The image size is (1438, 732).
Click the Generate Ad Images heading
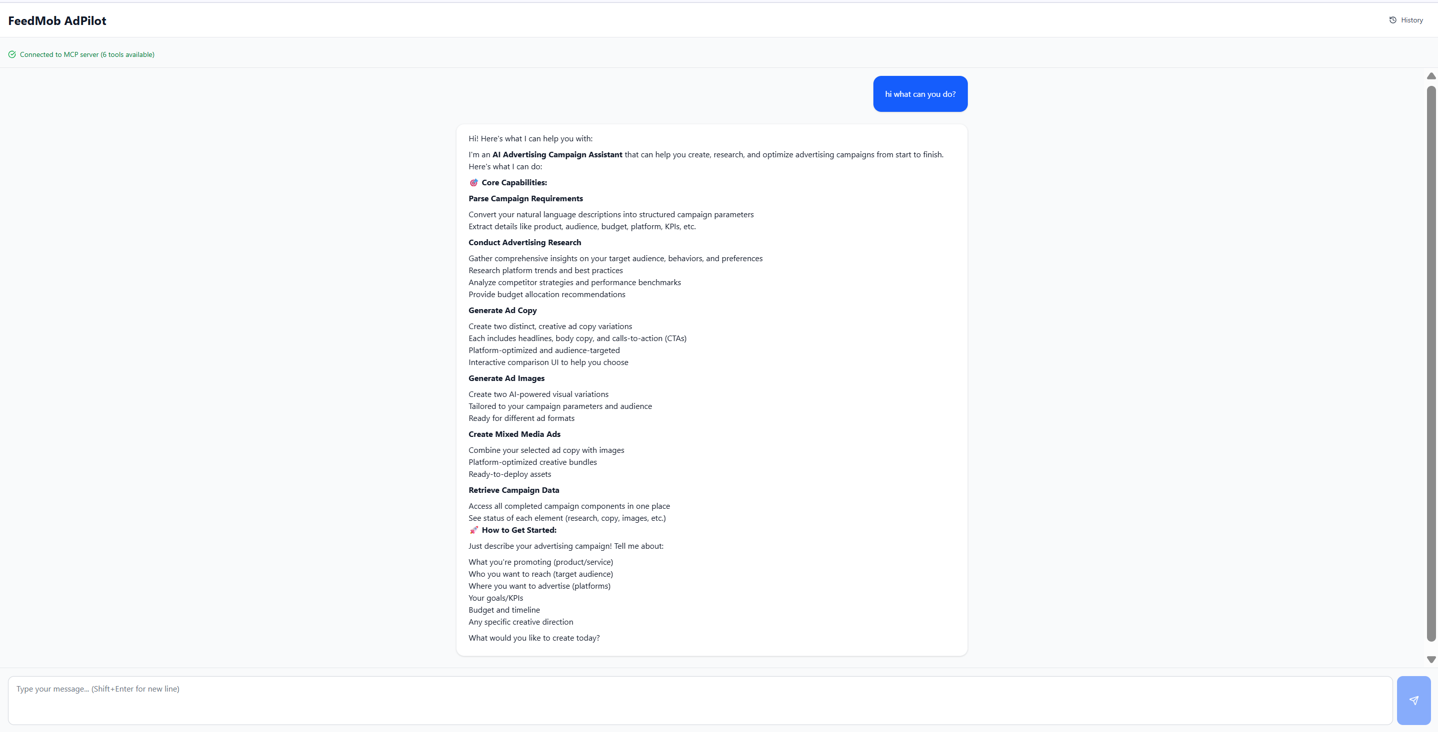tap(506, 378)
